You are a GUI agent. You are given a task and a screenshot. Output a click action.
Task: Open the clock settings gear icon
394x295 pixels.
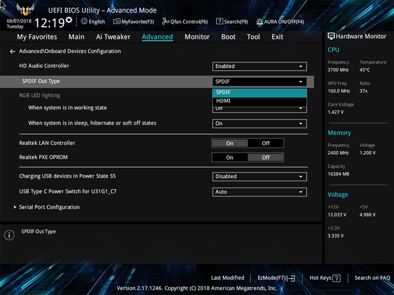[x=69, y=20]
